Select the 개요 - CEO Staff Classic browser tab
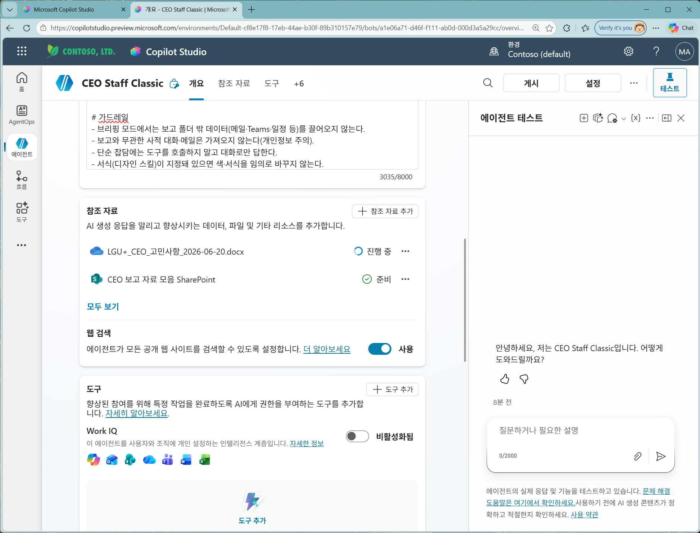 pos(186,10)
